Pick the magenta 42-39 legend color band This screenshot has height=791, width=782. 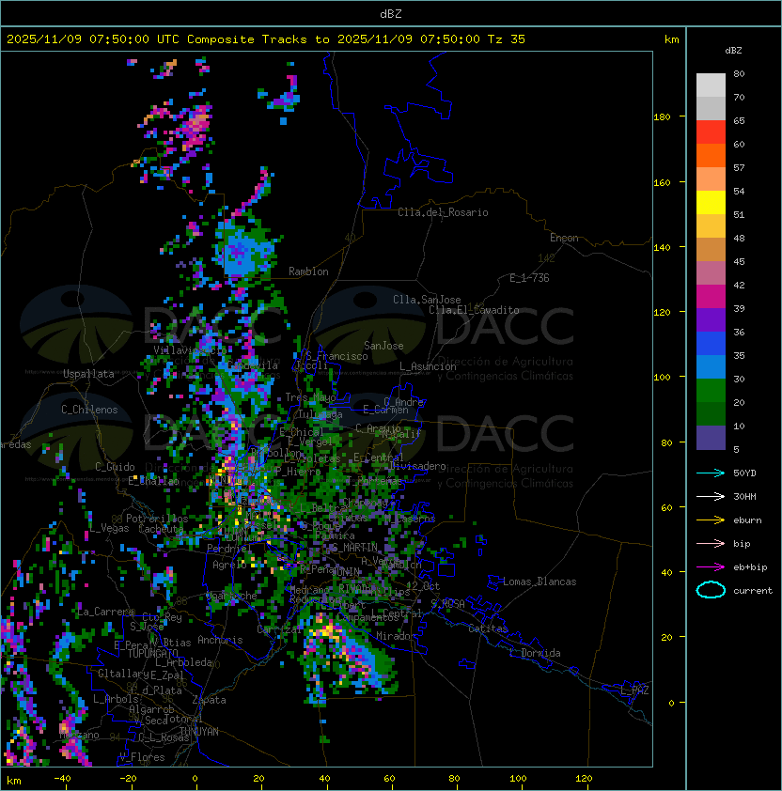pyautogui.click(x=711, y=297)
